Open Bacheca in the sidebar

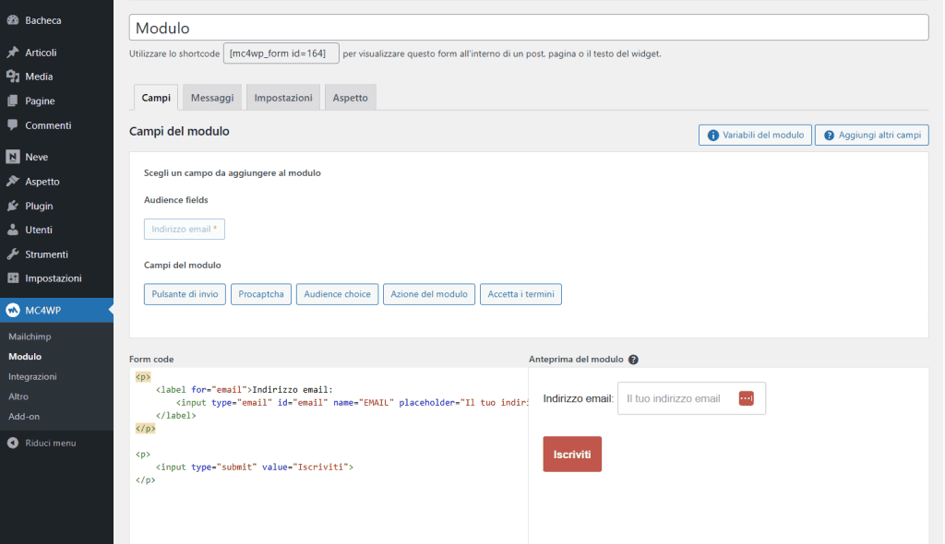56,20
